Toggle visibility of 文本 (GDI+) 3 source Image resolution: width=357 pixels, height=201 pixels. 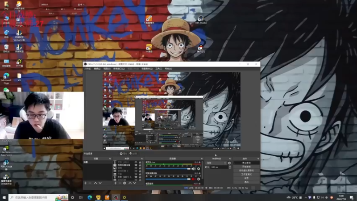point(136,177)
